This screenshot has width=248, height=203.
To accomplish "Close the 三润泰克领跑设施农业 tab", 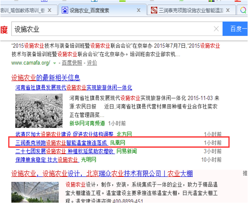I will click(228, 10).
